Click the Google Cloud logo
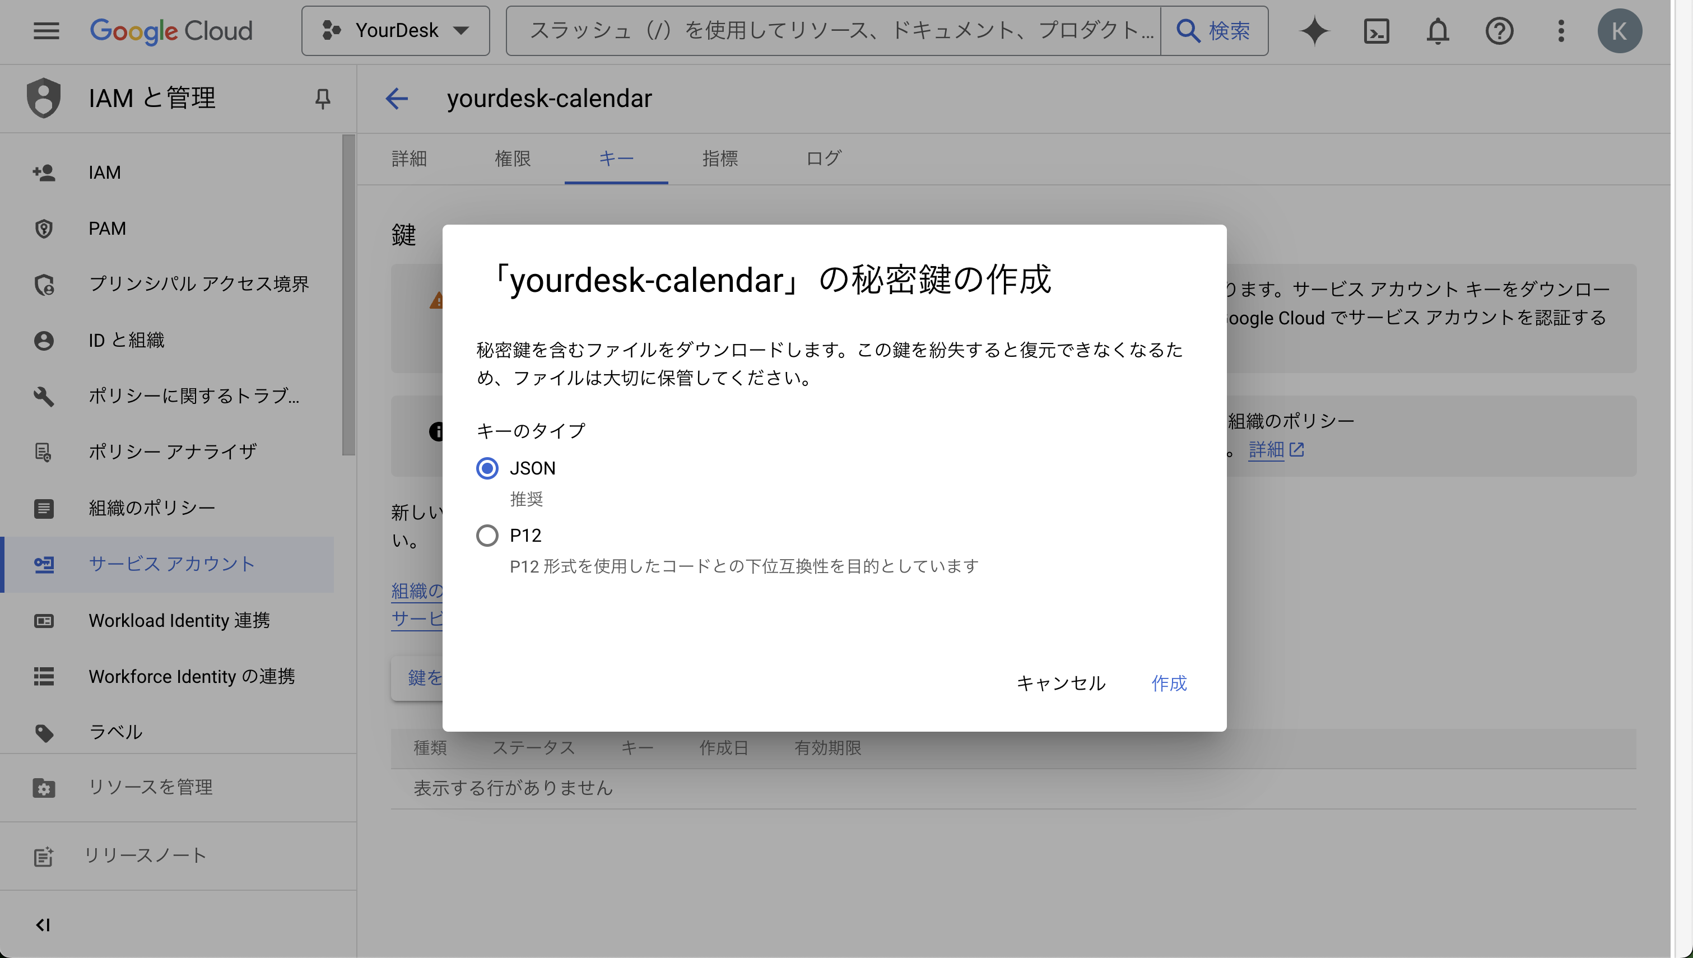This screenshot has width=1693, height=958. [x=171, y=31]
